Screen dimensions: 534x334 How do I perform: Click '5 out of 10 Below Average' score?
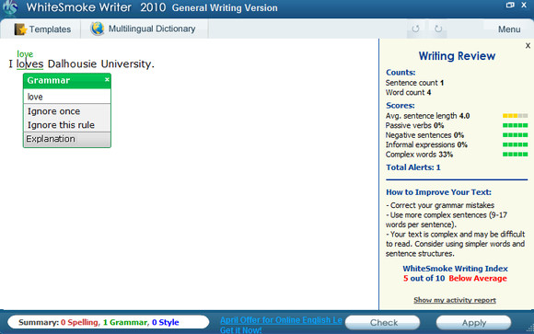(455, 279)
